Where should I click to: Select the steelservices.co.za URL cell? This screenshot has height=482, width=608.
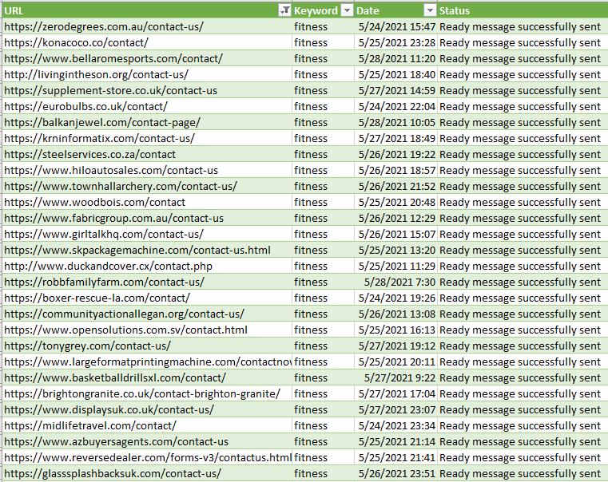click(147, 155)
